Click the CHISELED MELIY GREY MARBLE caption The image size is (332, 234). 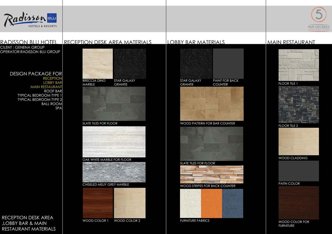(x=106, y=185)
